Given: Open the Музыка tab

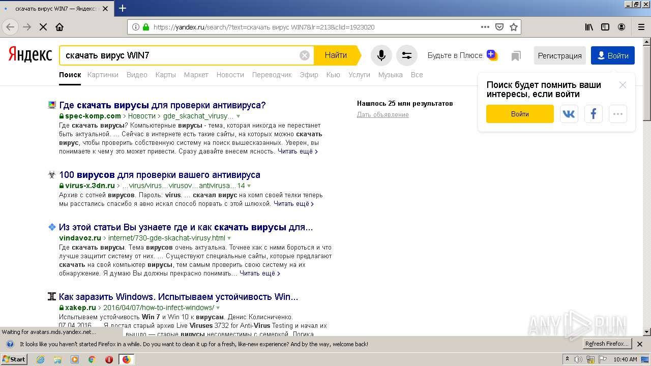Looking at the screenshot, I should 391,75.
